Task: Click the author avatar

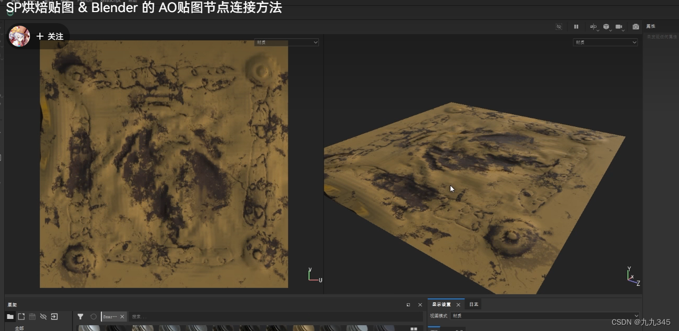Action: coord(19,36)
